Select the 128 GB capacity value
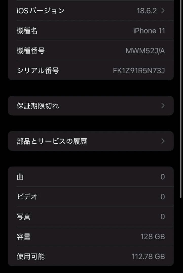183x273 pixels. 153,237
